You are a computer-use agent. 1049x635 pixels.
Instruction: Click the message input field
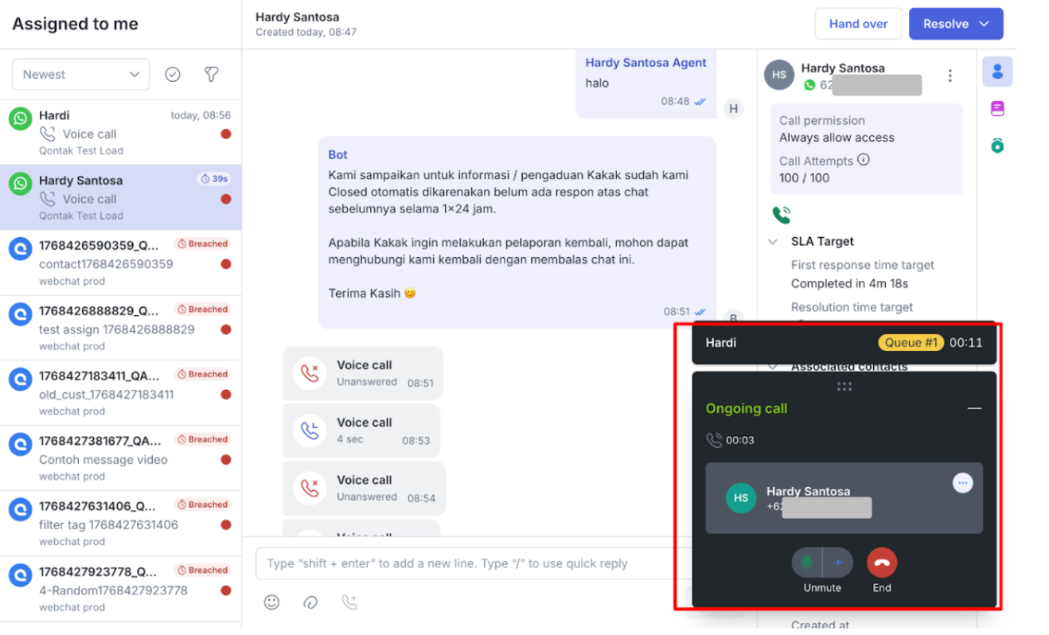[x=467, y=563]
